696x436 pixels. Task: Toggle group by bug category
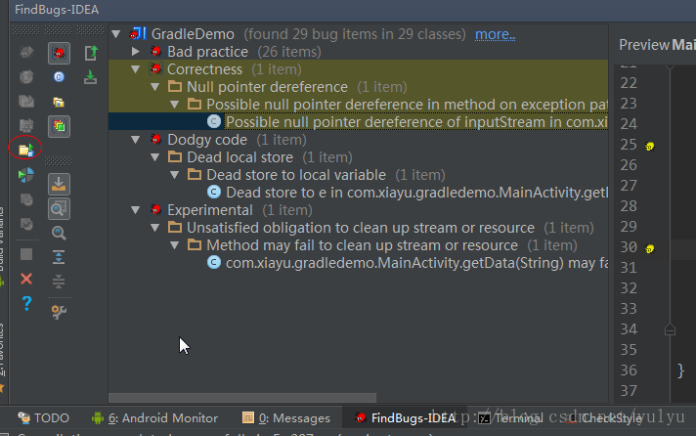[59, 54]
